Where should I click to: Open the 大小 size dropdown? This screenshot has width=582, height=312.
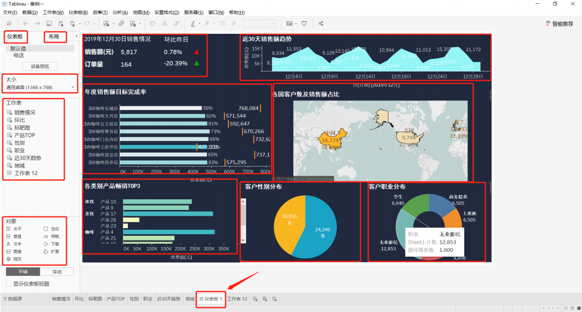[x=40, y=88]
